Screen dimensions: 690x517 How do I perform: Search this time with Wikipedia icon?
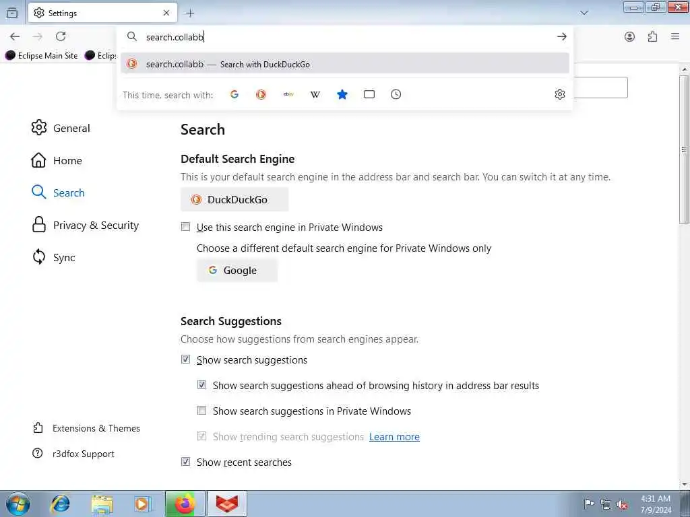click(315, 94)
